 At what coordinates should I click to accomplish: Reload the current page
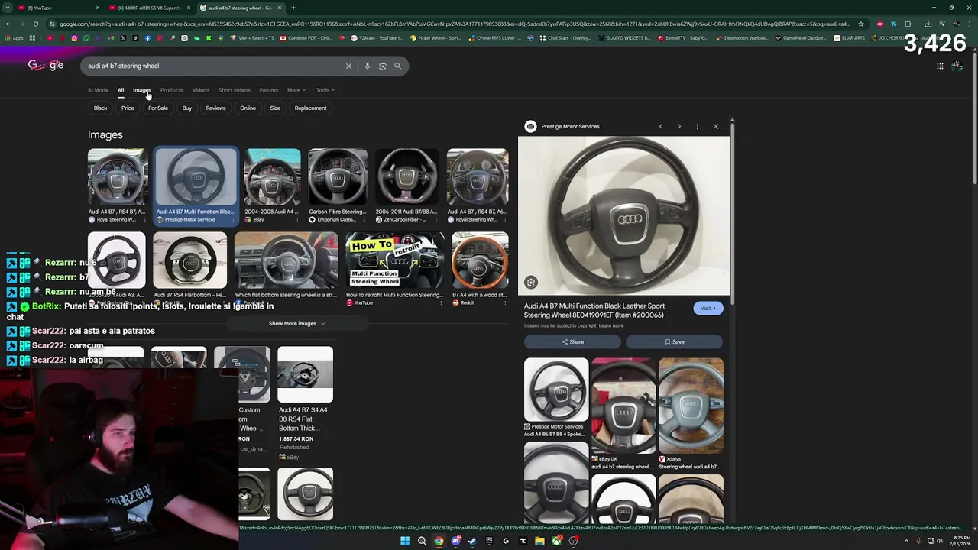point(35,24)
